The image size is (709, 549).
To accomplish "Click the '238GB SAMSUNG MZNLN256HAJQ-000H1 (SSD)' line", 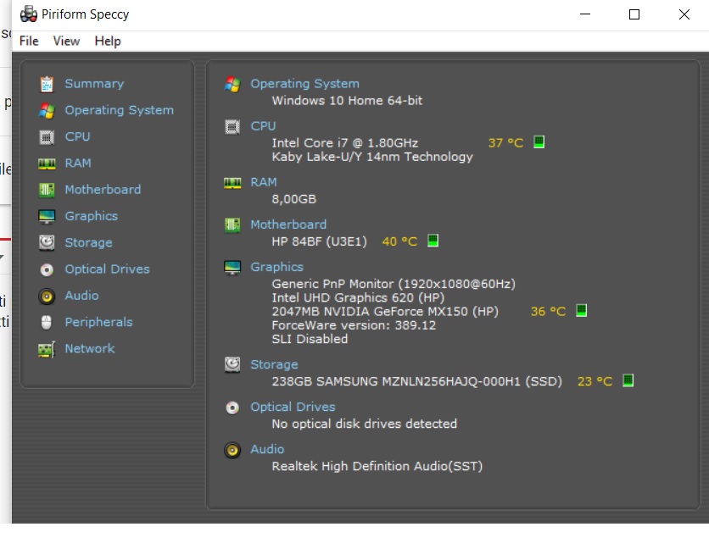I will coord(417,381).
